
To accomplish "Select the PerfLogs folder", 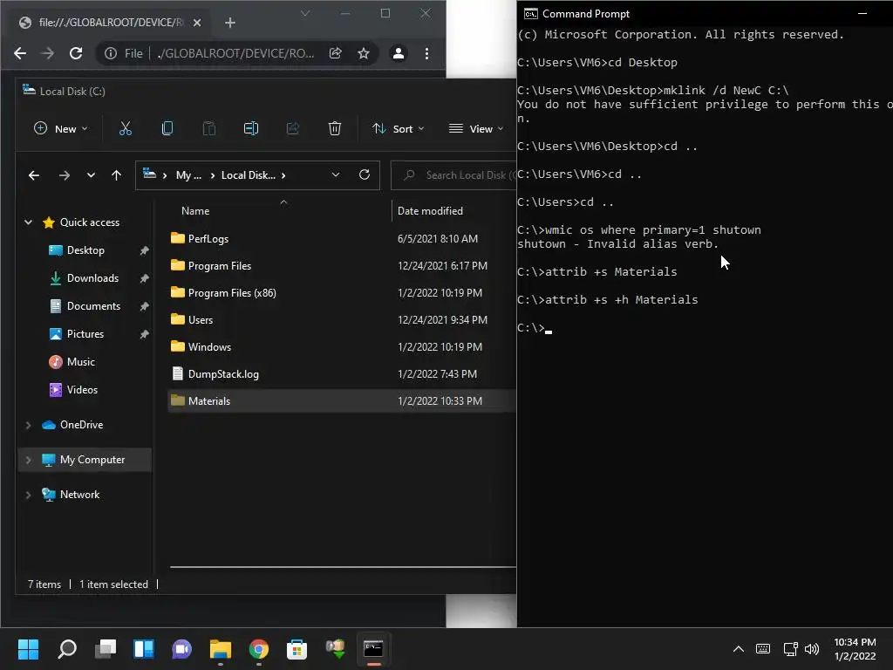I will tap(208, 239).
